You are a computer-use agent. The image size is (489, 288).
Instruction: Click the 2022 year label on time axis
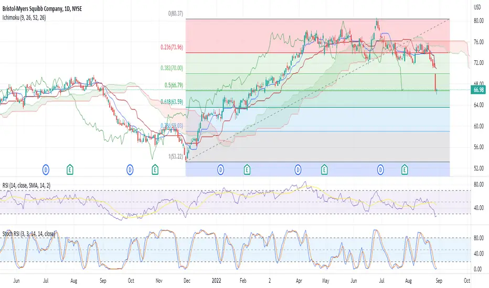(216, 281)
